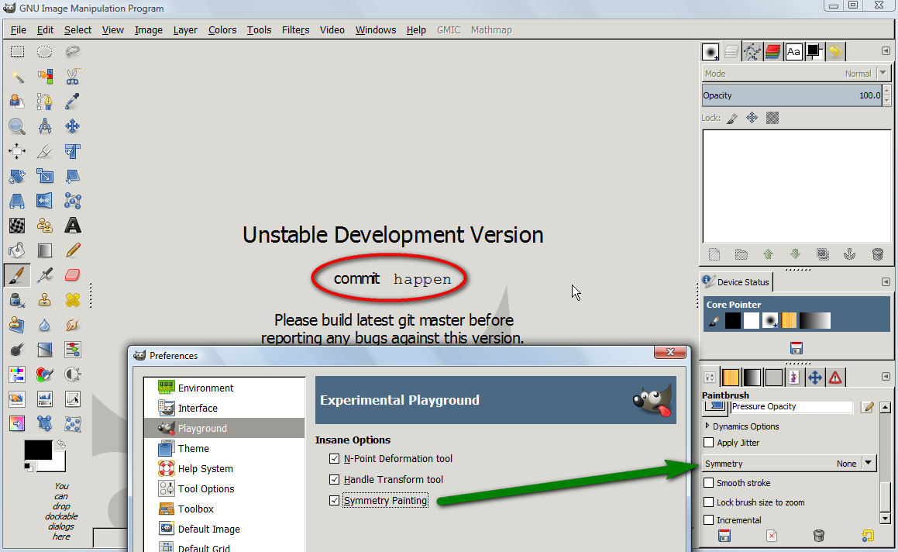Select the Text tool in toolbox
The width and height of the screenshot is (898, 552).
pyautogui.click(x=73, y=226)
